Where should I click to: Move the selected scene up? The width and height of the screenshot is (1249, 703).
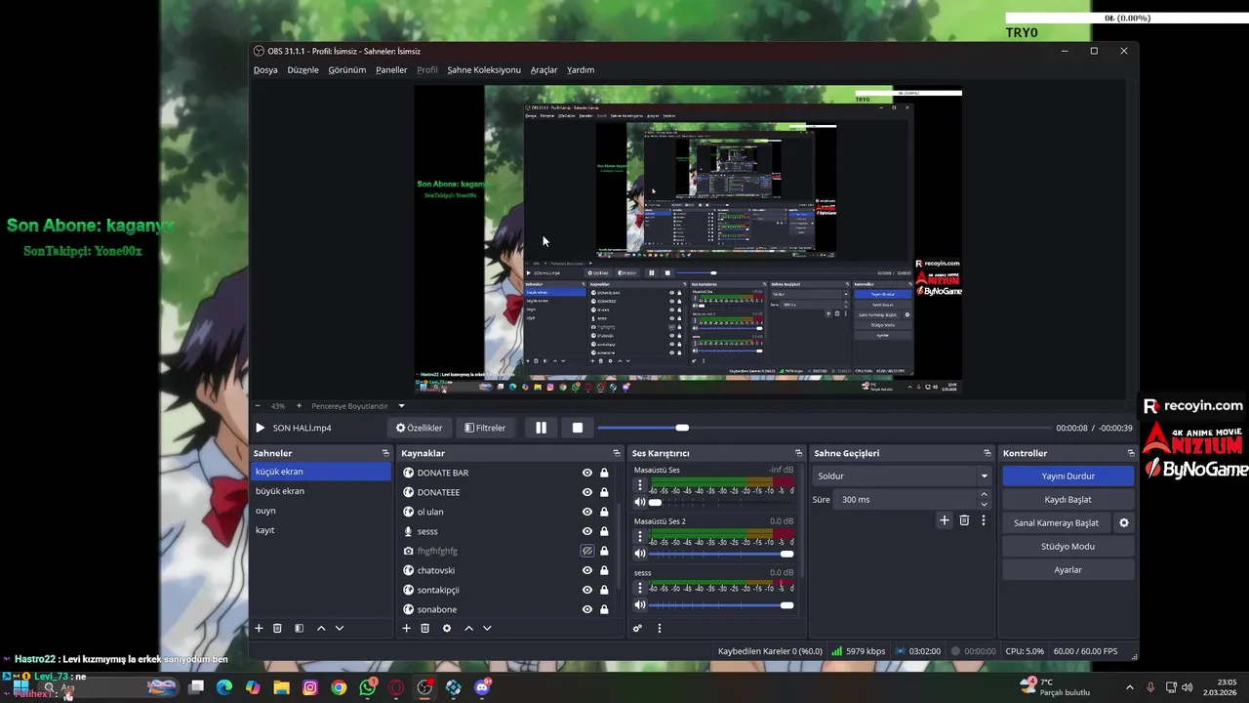tap(321, 628)
